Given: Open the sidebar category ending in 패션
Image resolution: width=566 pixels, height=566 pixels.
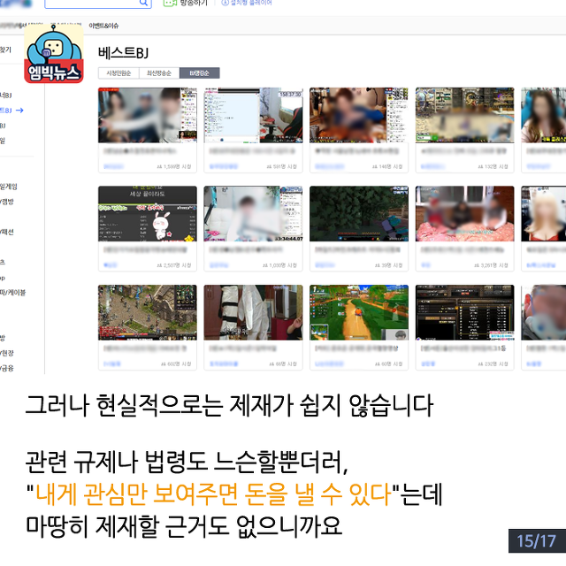Looking at the screenshot, I should coord(7,232).
